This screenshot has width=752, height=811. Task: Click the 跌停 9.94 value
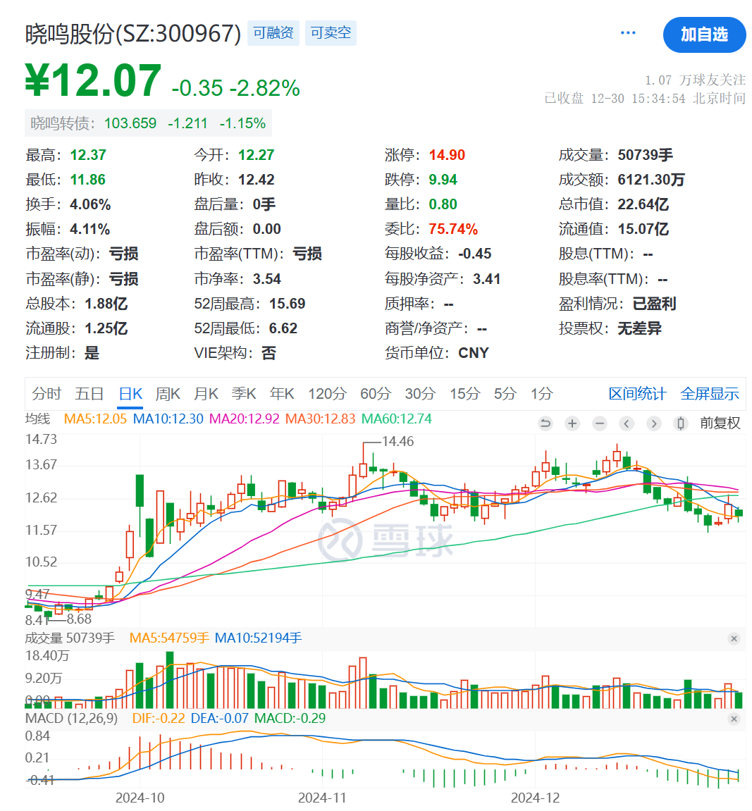point(443,180)
